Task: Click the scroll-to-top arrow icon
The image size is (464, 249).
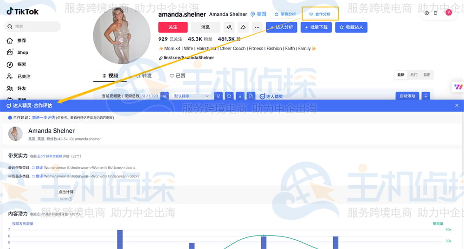Action: (x=426, y=96)
